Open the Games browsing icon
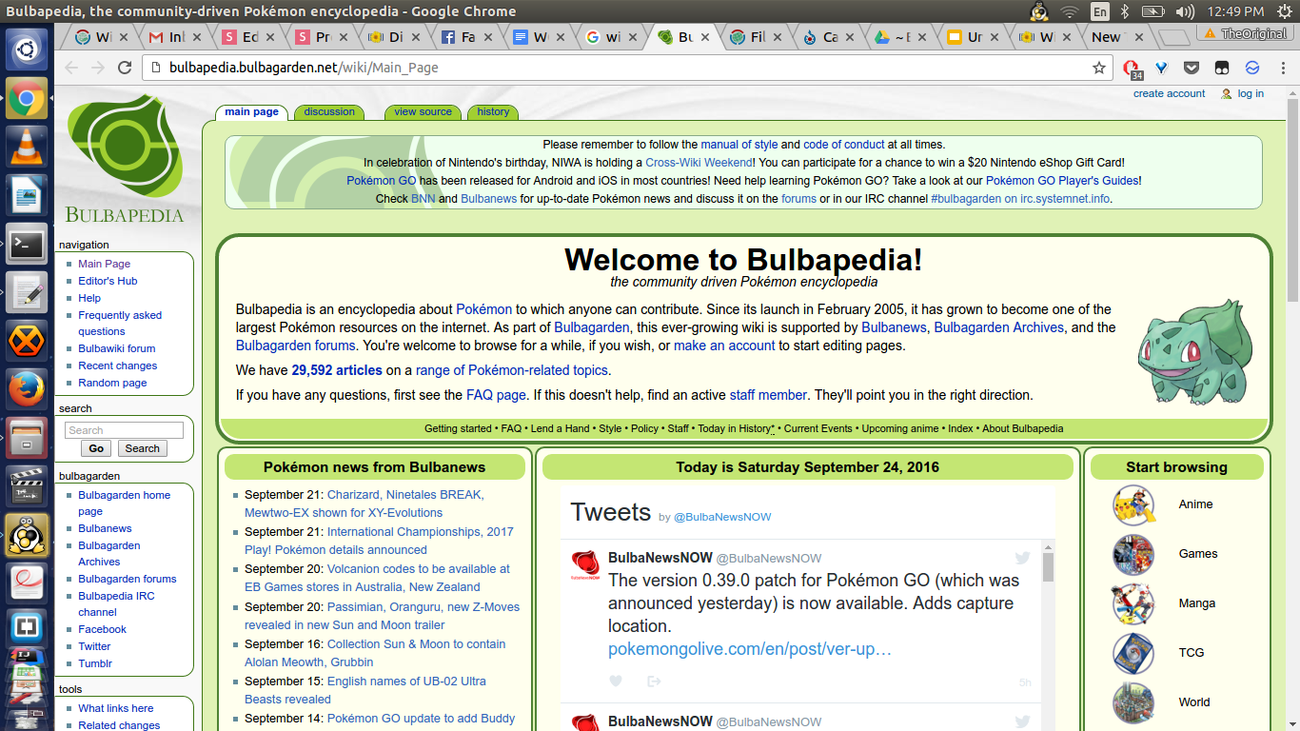 (1133, 554)
